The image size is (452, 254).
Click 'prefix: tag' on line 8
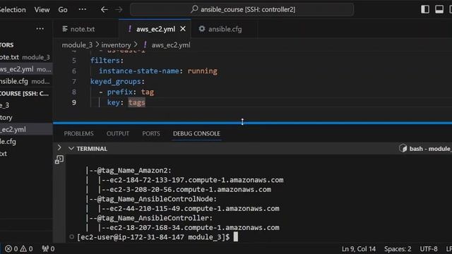click(131, 92)
